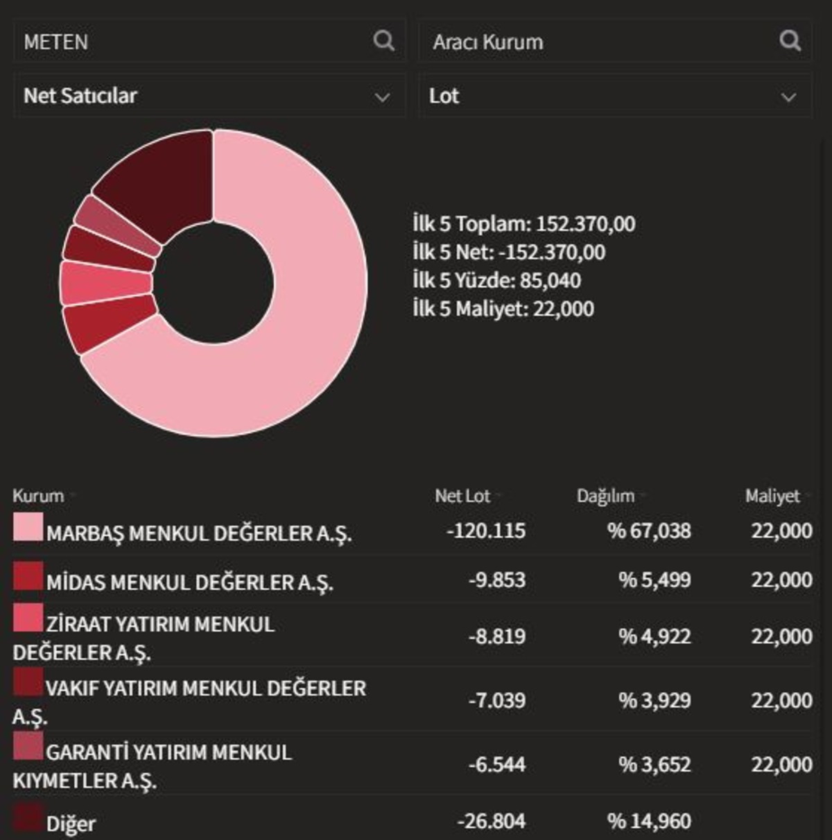
Task: Select the Diğer row label
Action: [71, 824]
